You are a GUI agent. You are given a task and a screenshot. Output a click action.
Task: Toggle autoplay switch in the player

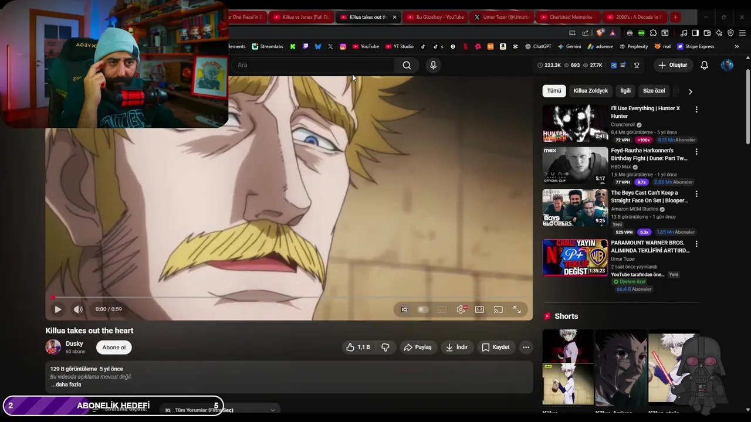423,309
